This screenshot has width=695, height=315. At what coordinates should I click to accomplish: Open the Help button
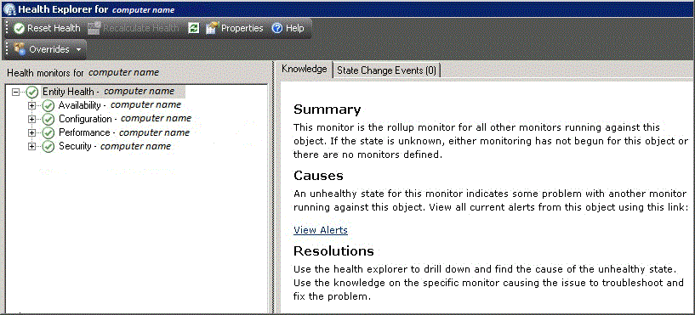click(x=288, y=28)
